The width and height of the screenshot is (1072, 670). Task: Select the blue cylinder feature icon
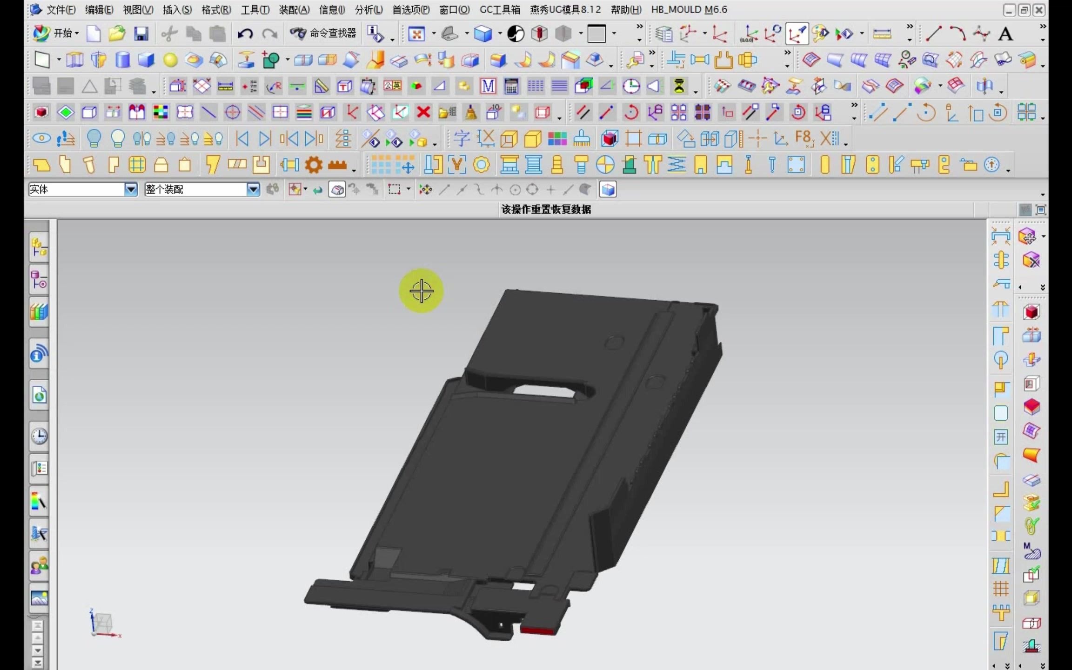(x=122, y=60)
